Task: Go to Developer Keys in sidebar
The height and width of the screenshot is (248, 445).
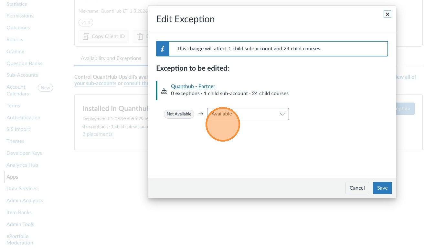Action: (24, 153)
